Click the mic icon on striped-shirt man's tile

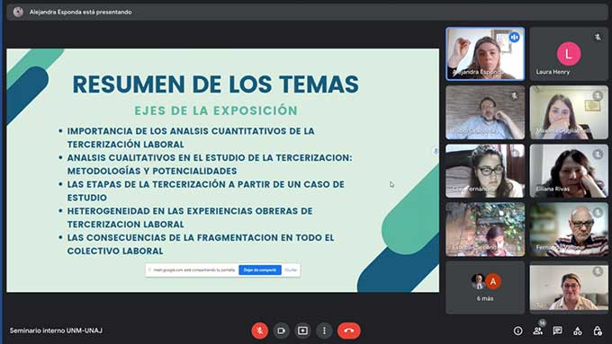click(598, 213)
